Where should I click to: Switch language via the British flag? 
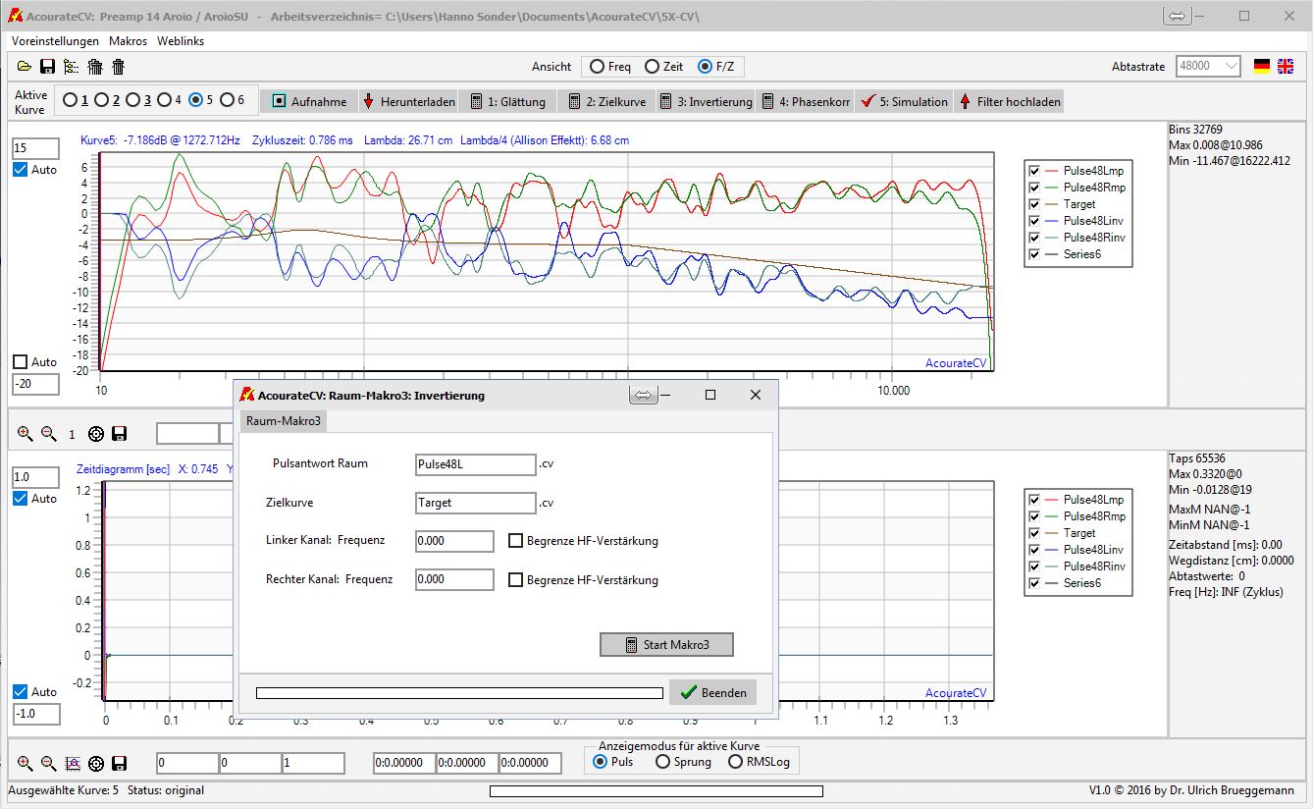(x=1286, y=66)
